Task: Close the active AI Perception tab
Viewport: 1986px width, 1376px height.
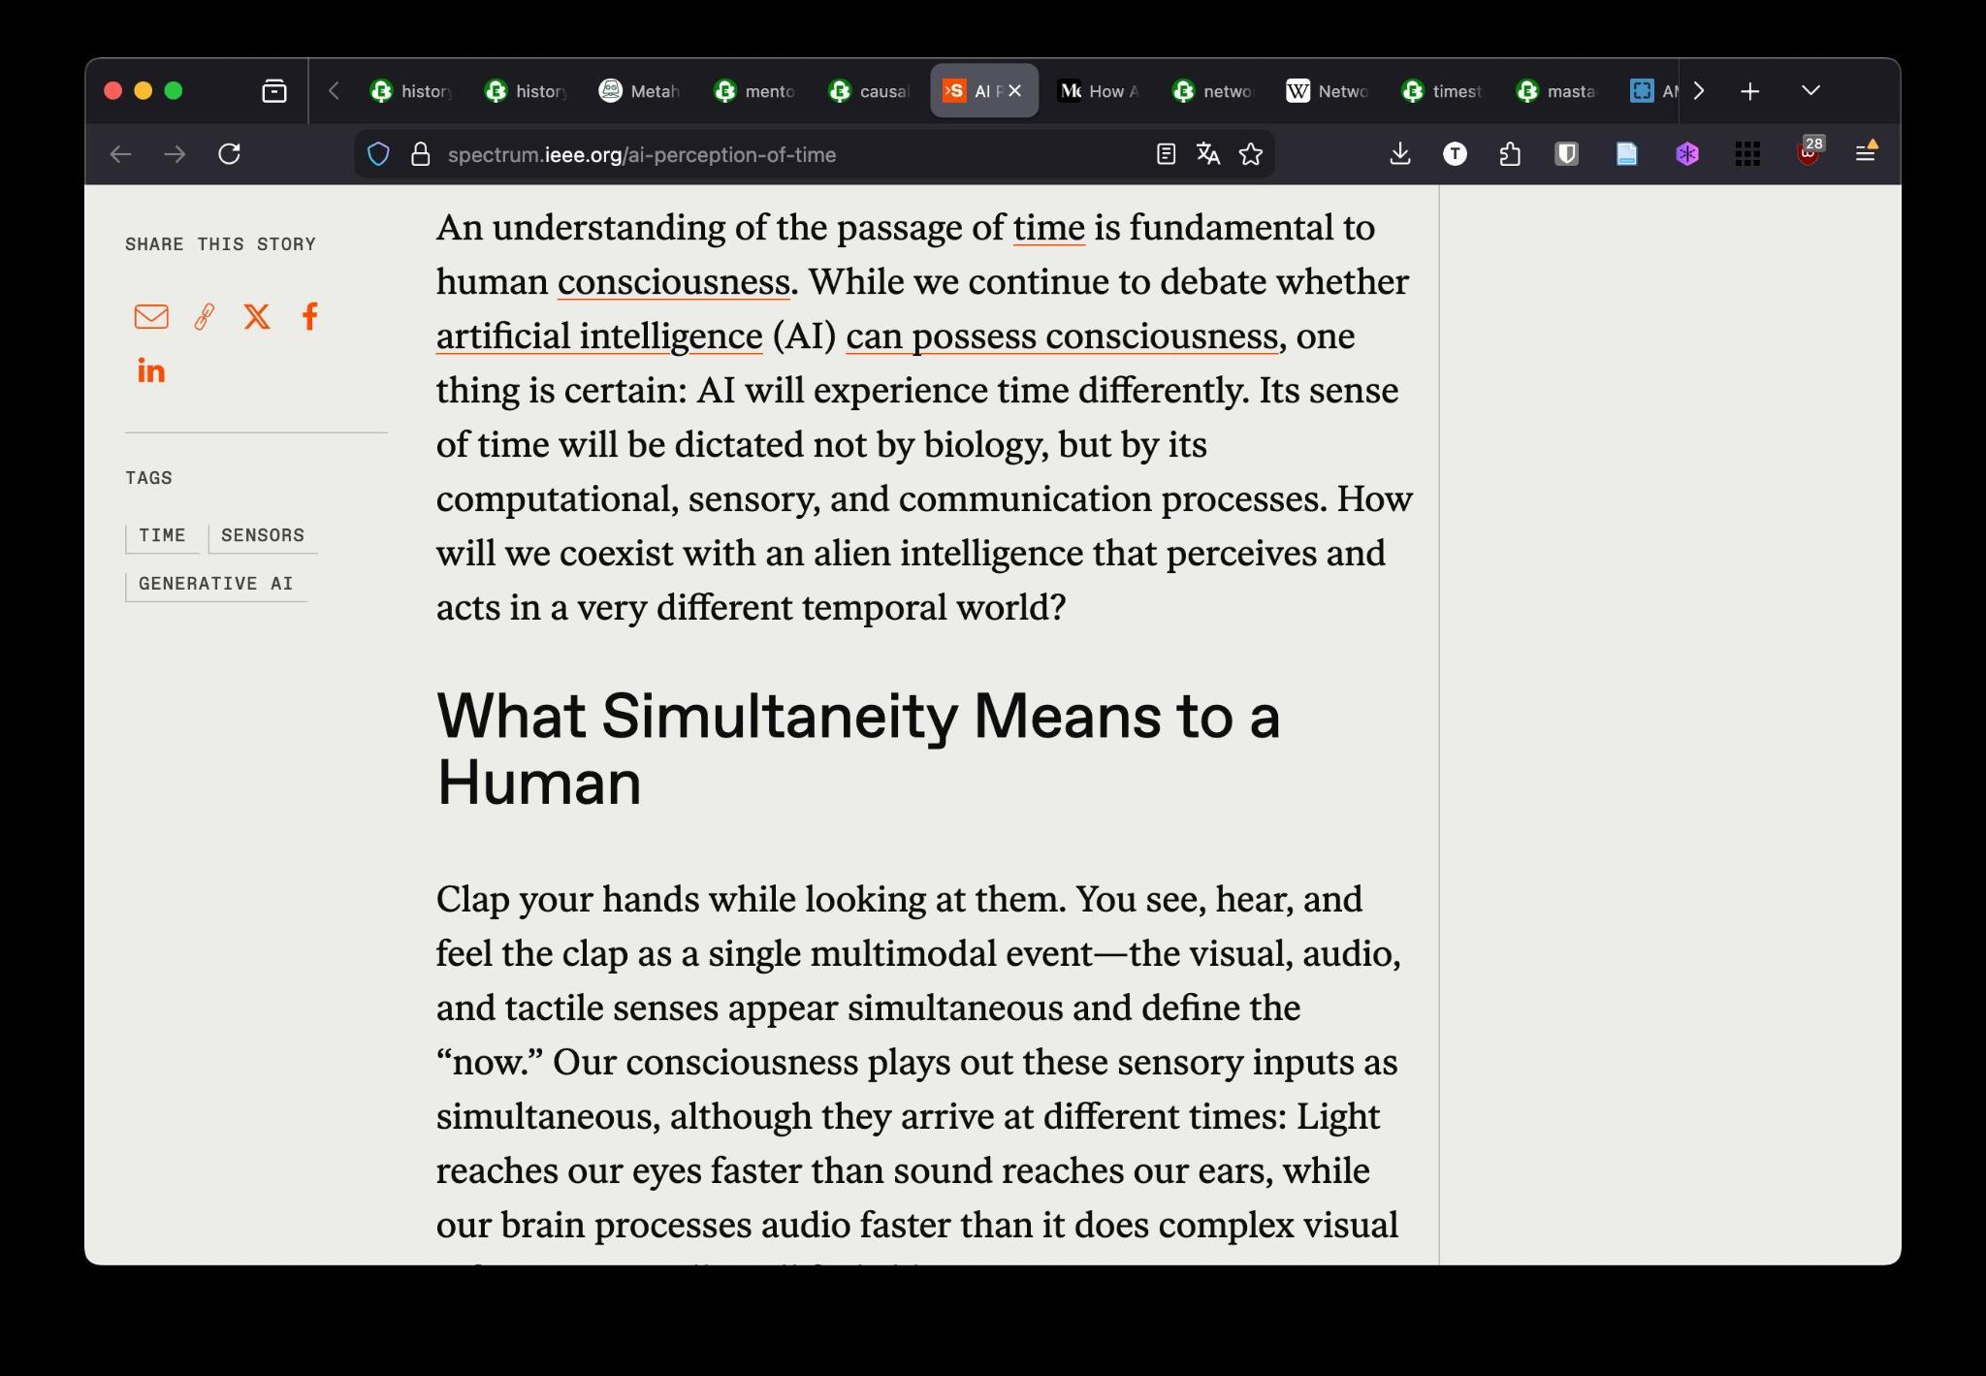Action: [x=1014, y=90]
